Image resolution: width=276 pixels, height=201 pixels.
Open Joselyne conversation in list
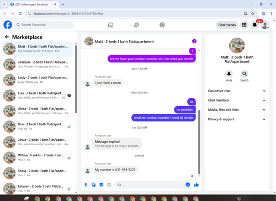point(37,65)
